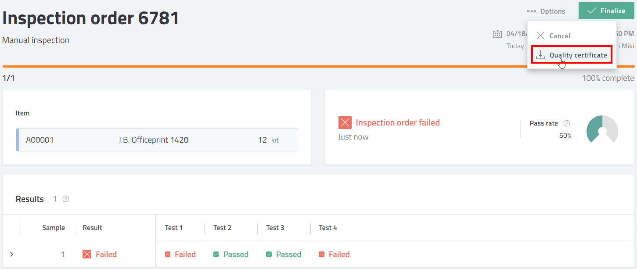
Task: Click the Test 1 Failed status icon
Action: 168,255
